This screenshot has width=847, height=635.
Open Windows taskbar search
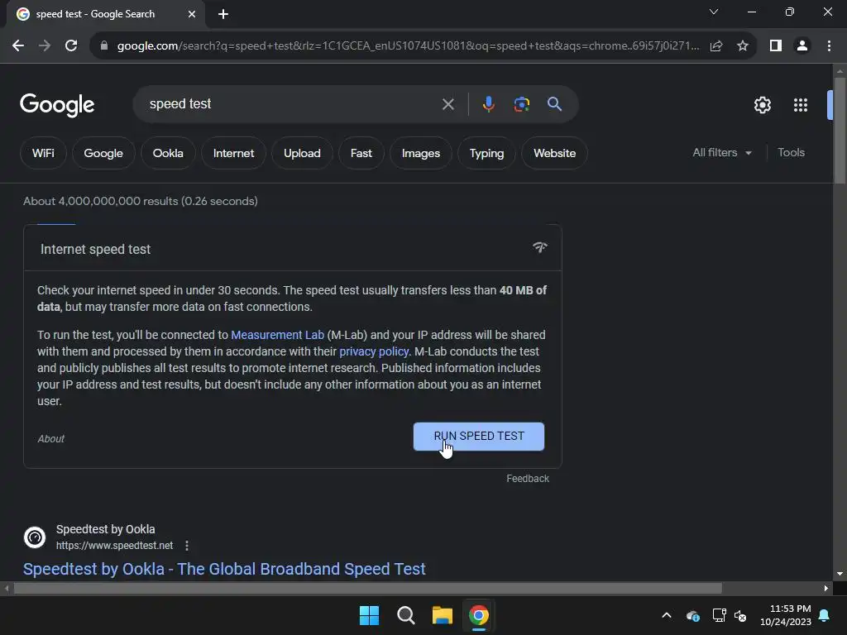click(405, 615)
